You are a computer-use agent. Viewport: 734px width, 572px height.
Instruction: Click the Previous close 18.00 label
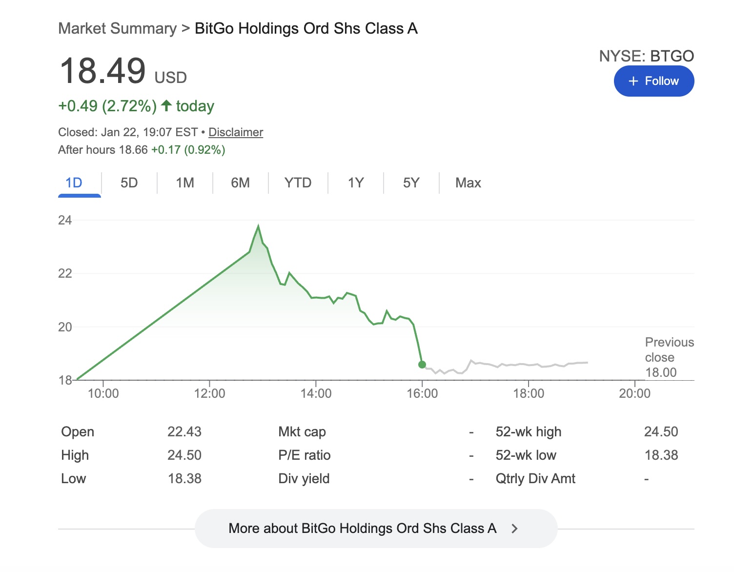point(669,357)
